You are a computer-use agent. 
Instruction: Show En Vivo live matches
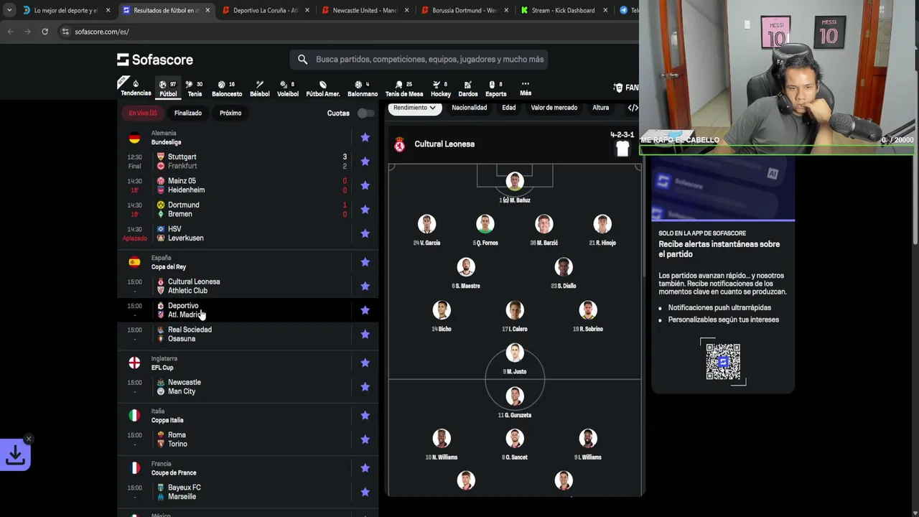coord(143,113)
